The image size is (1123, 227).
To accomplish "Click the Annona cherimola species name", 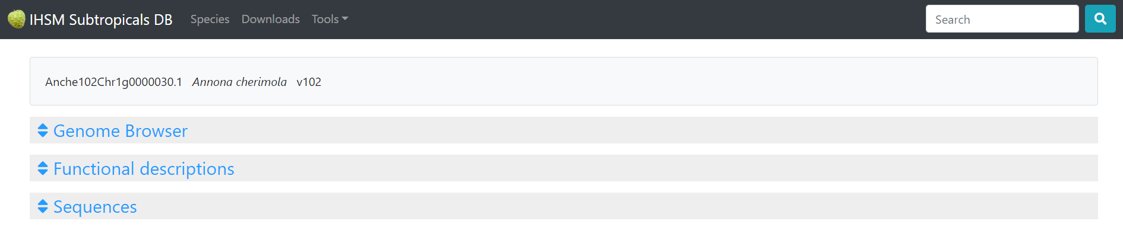I will click(239, 82).
